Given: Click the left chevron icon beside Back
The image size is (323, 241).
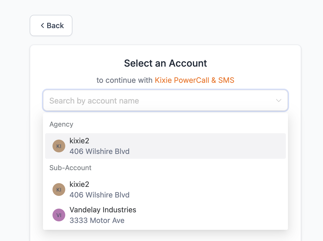Looking at the screenshot, I should tap(42, 25).
